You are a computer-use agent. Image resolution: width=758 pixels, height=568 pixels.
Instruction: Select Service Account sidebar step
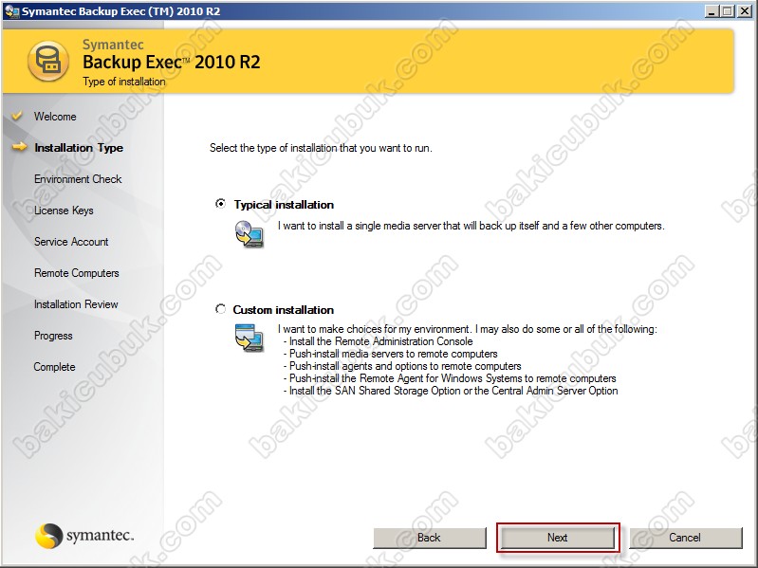71,242
